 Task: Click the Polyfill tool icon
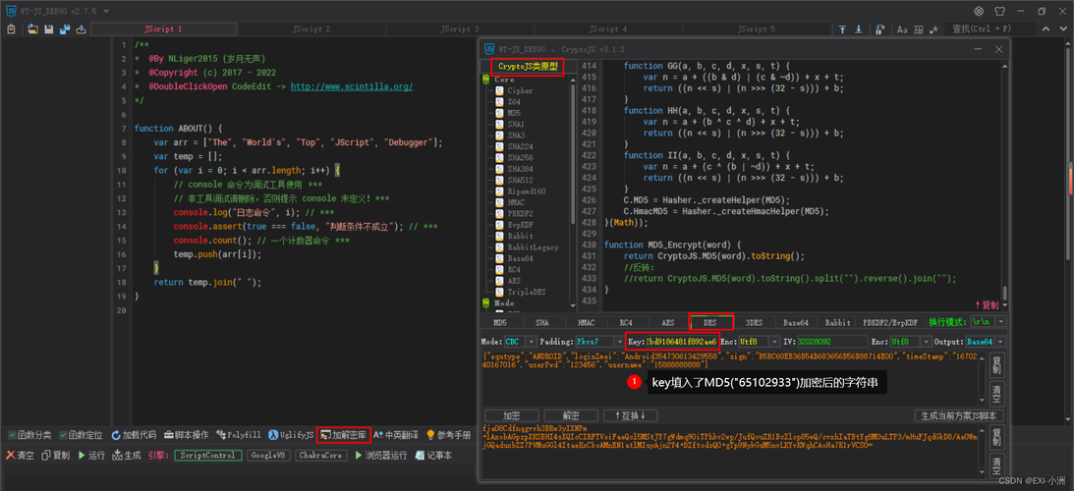(x=238, y=435)
